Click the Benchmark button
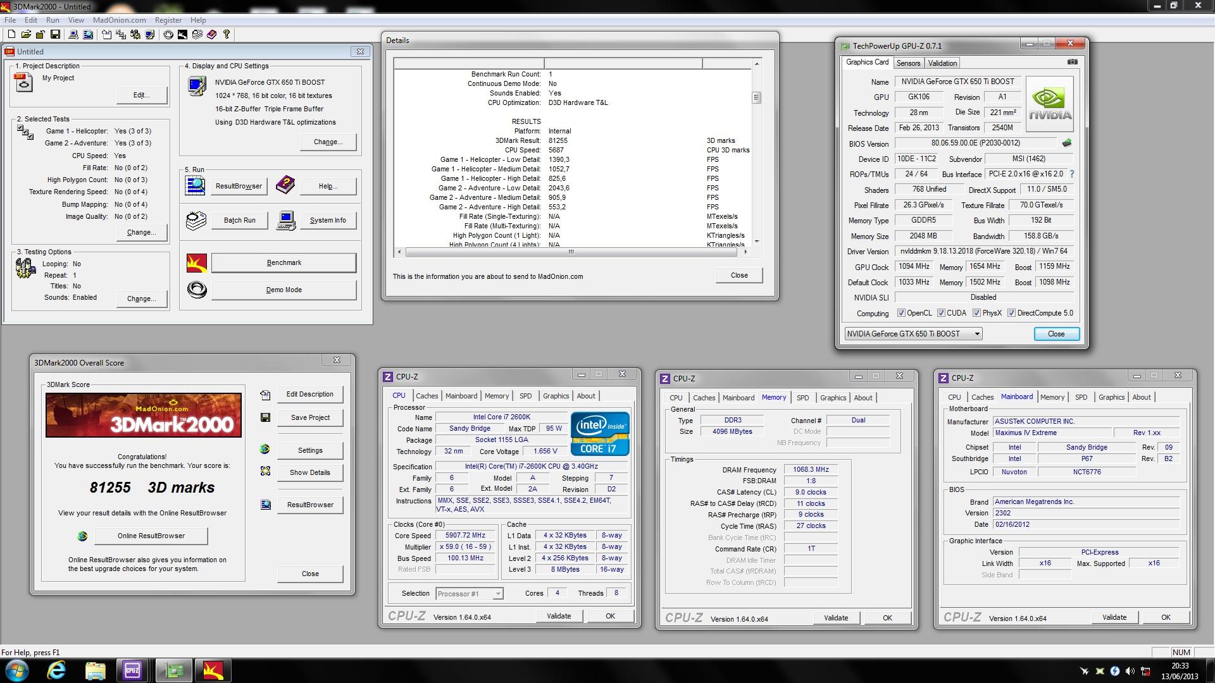The image size is (1215, 683). (283, 262)
